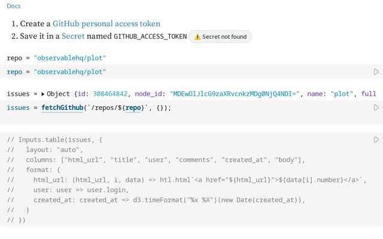The image size is (383, 239).
Task: Open the Docs link
Action: click(14, 6)
